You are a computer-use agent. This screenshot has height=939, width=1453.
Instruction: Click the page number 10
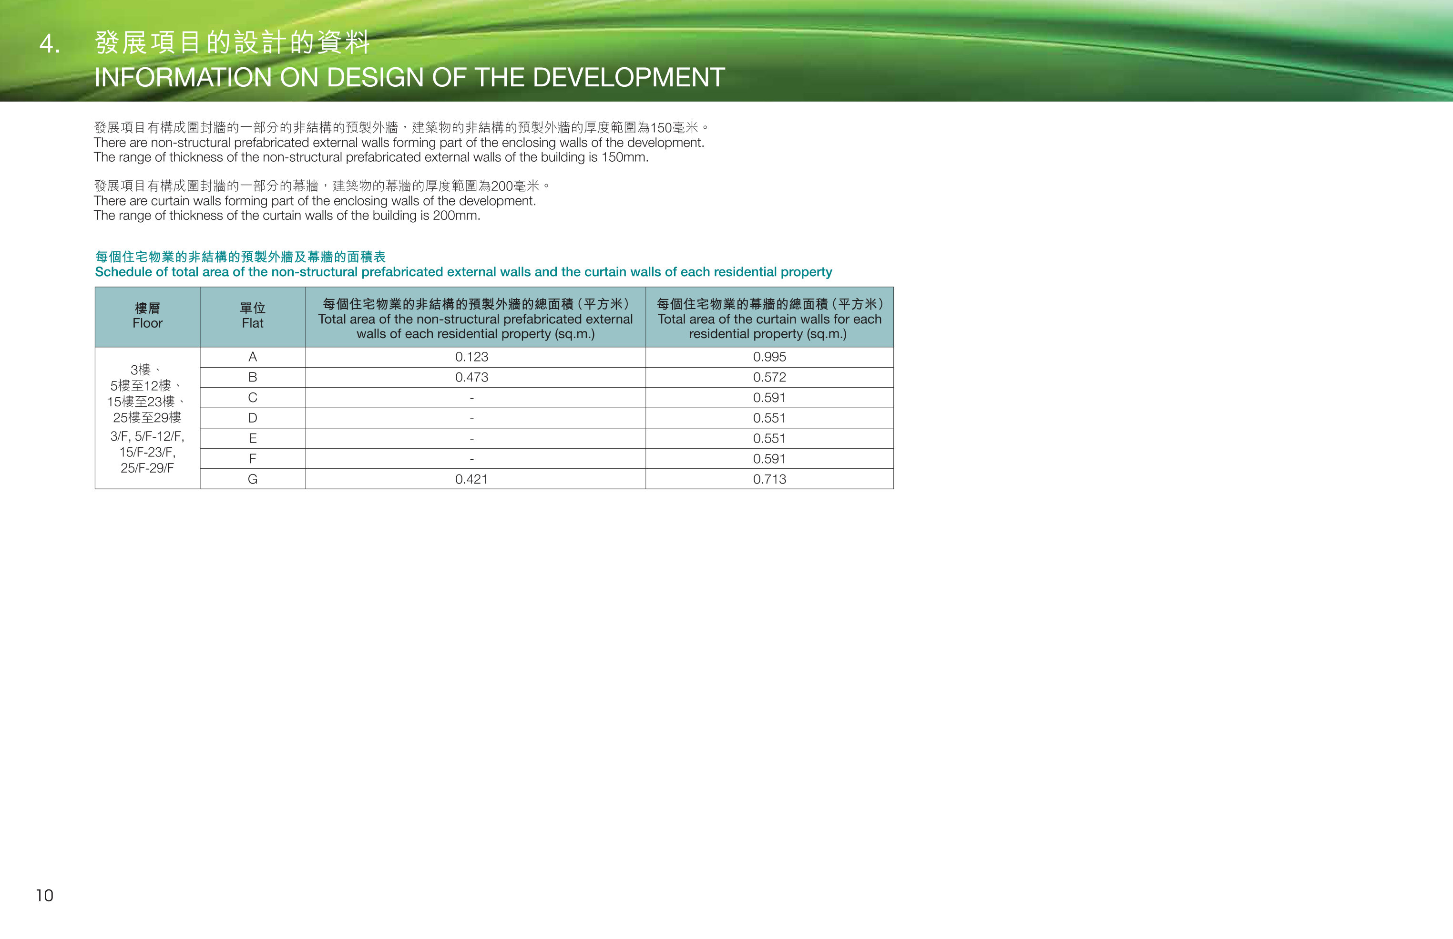44,895
